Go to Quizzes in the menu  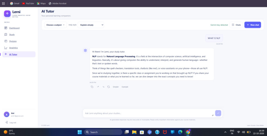tap(13, 41)
